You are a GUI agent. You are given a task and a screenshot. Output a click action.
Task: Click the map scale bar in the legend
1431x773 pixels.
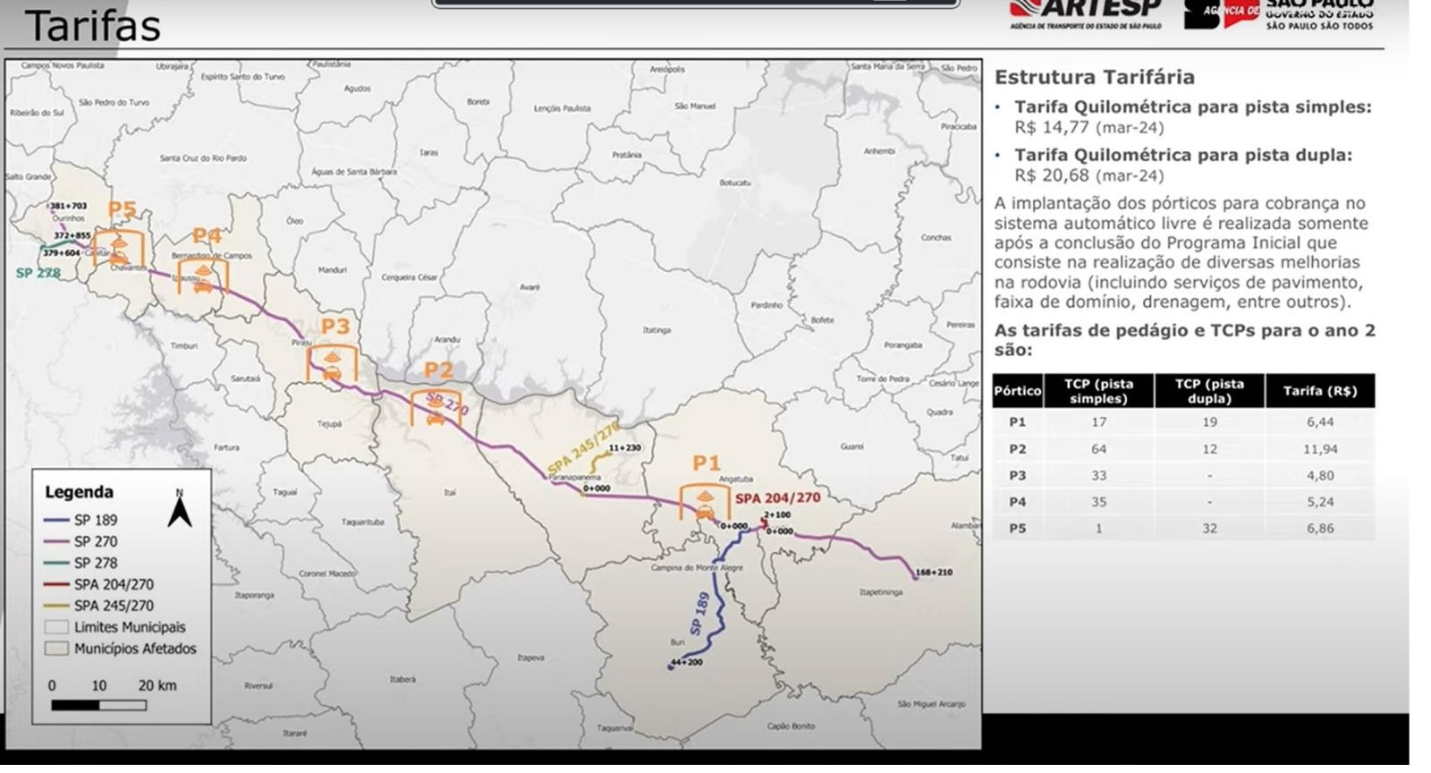[98, 705]
